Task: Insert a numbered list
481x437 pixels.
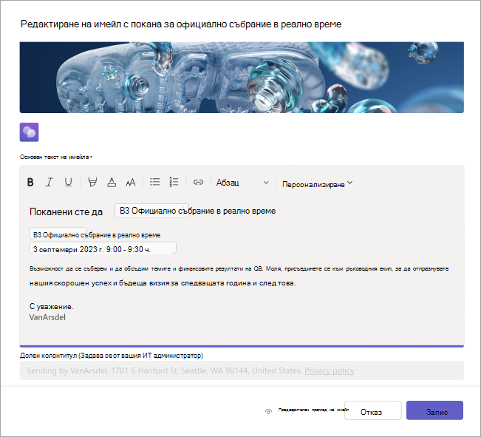Action: (x=174, y=182)
